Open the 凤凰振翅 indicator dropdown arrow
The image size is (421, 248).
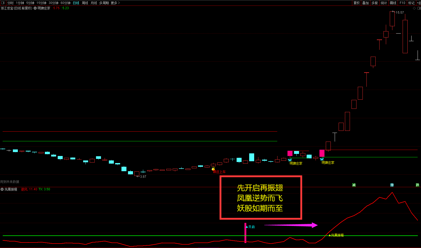2,189
